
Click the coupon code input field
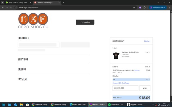[x=125, y=88]
